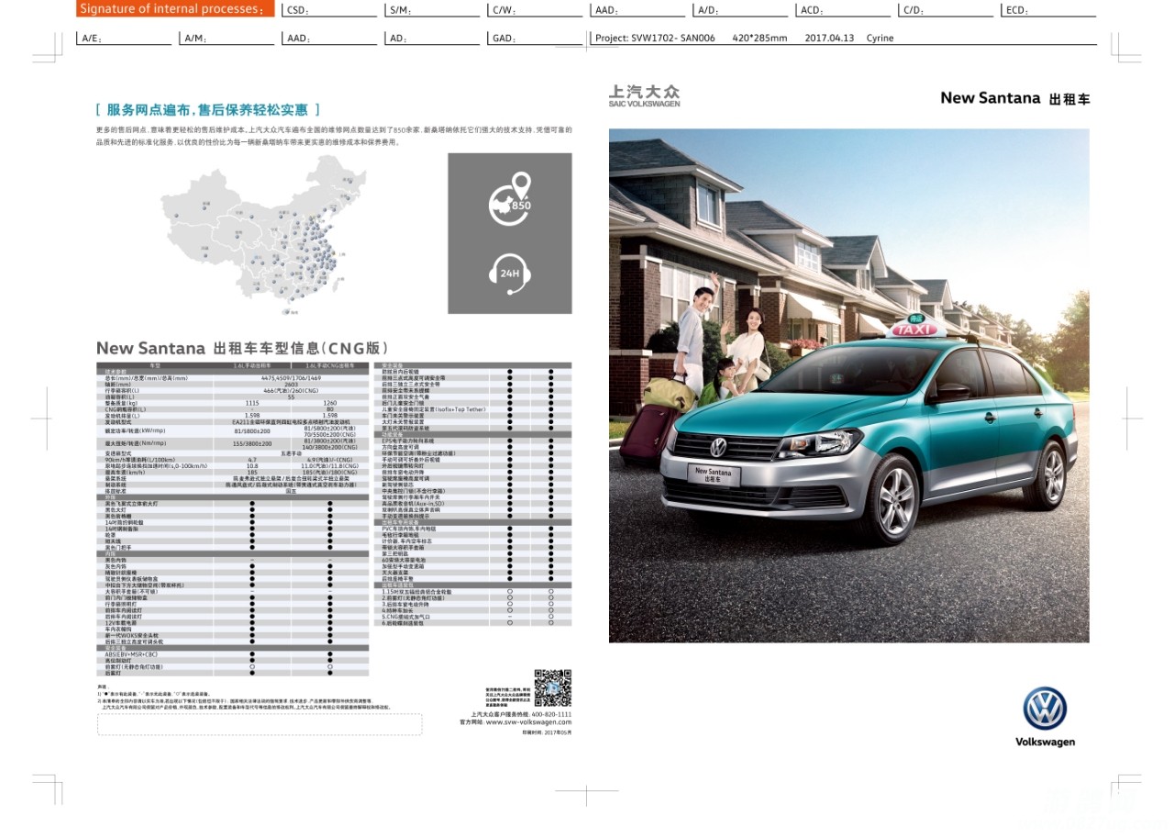Click the round Volkswagen logo at bottom right

click(1045, 709)
